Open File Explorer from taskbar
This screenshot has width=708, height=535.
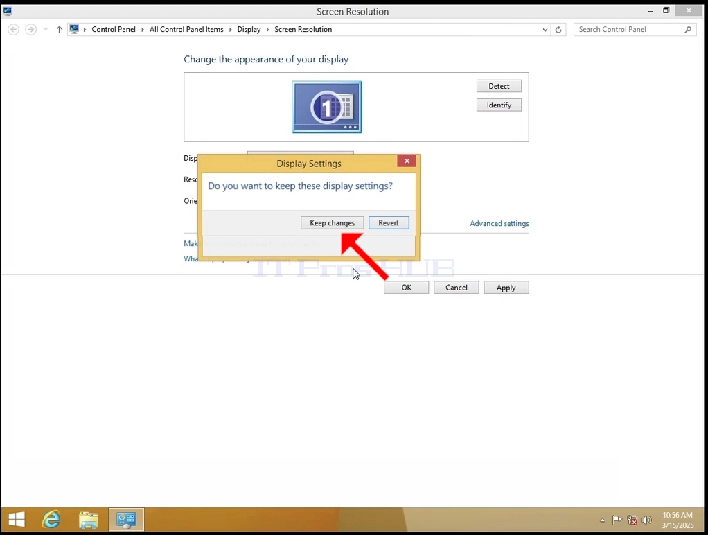point(89,520)
